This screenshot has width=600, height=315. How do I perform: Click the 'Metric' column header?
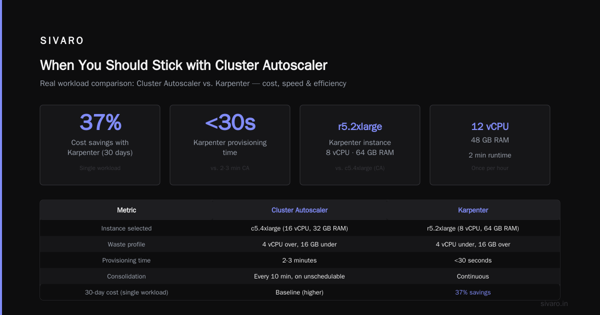126,210
